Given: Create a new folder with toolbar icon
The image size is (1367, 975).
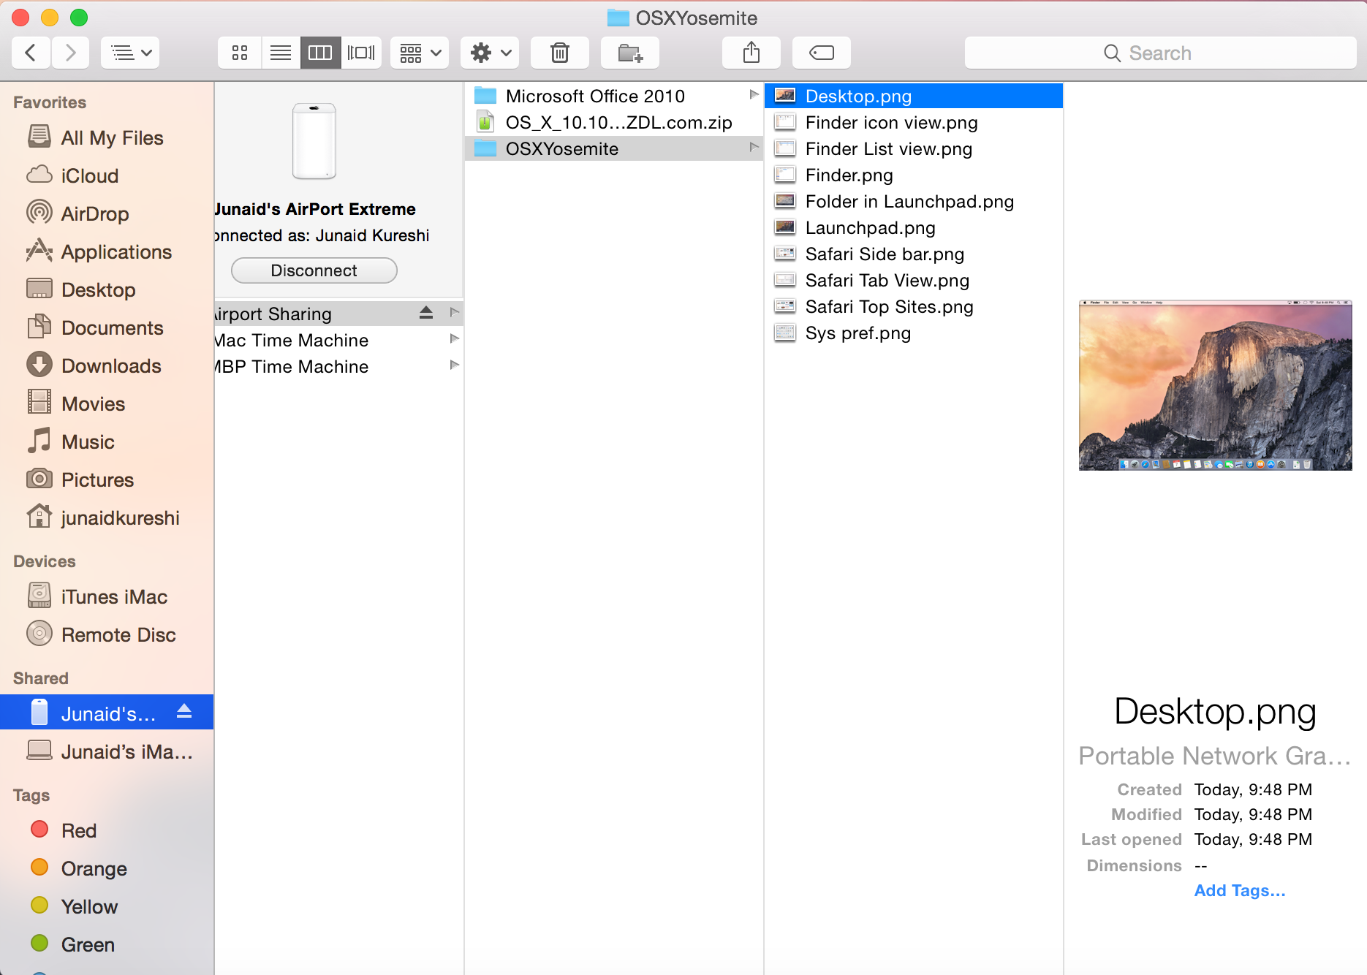Looking at the screenshot, I should click(630, 53).
